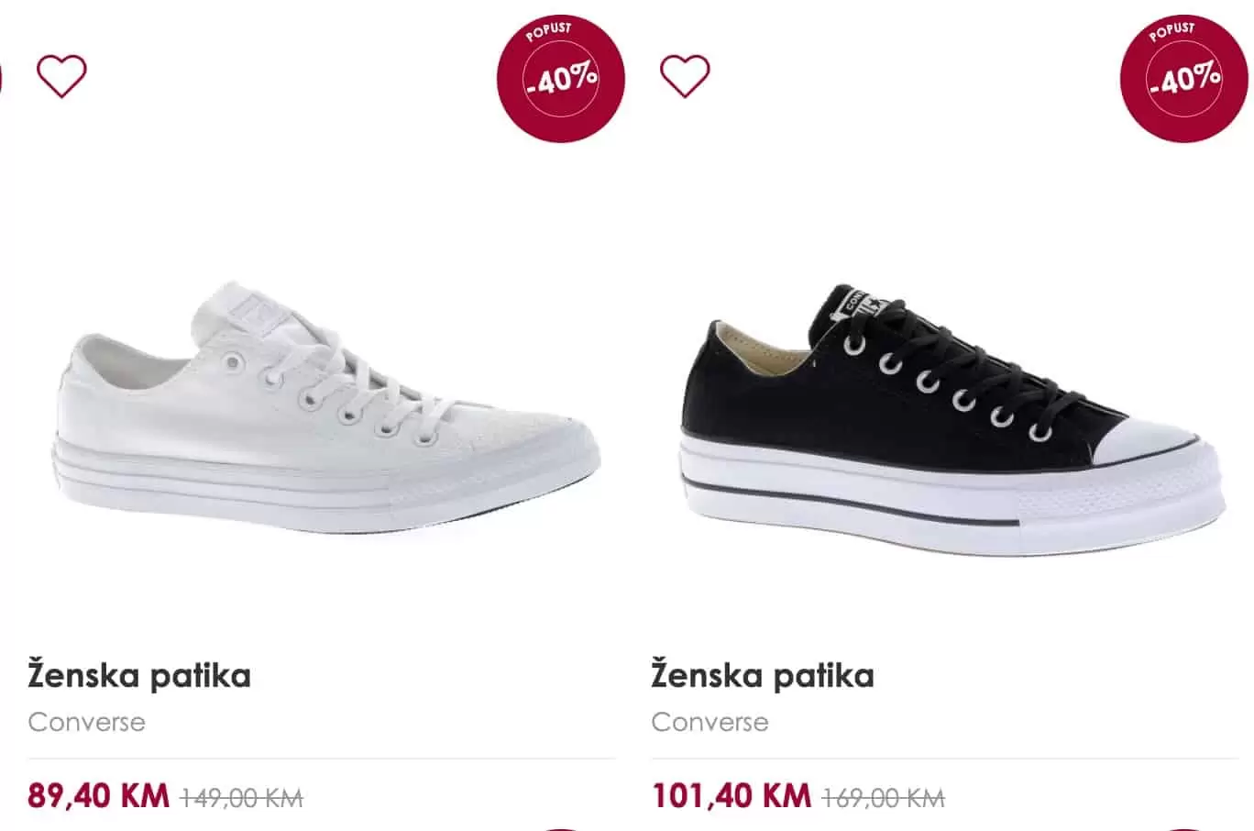Favorite the black Converse platform sneaker
Image resolution: width=1254 pixels, height=831 pixels.
click(x=685, y=76)
